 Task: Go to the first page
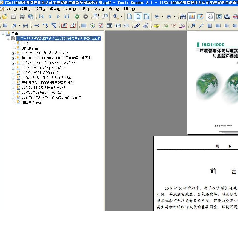(41, 16)
